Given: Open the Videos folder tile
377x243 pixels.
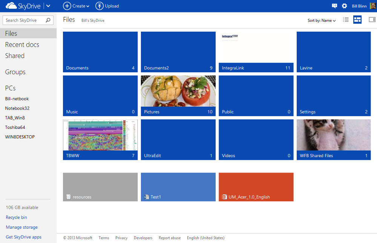Looking at the screenshot, I should pos(256,140).
